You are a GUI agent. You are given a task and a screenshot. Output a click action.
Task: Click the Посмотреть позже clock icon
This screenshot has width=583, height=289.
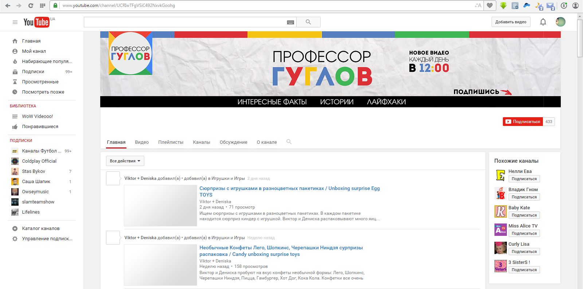click(15, 92)
